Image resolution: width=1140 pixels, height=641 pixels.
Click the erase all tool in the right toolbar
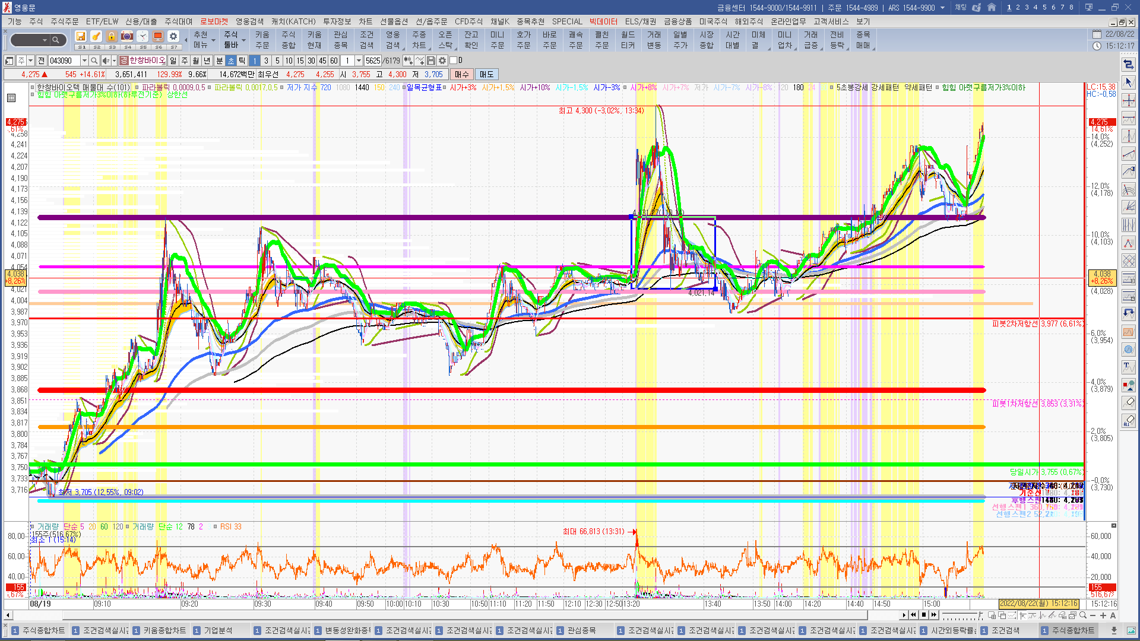tap(1129, 420)
